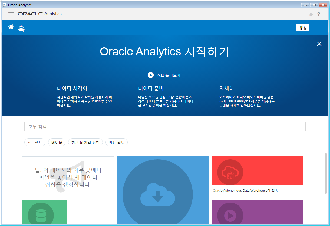
Task: Maximize the Oracle Analytics window
Action: 314,5
